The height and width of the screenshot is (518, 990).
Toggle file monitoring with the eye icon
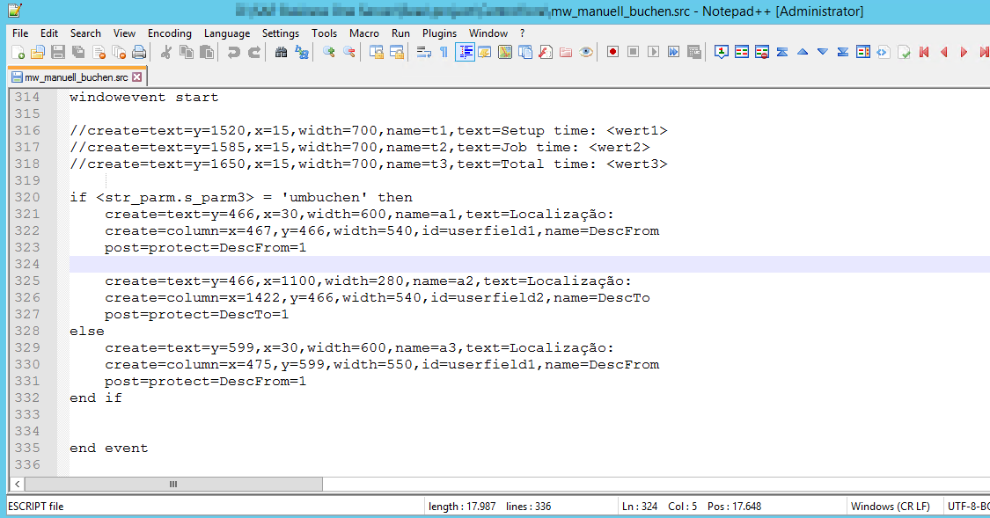coord(586,53)
